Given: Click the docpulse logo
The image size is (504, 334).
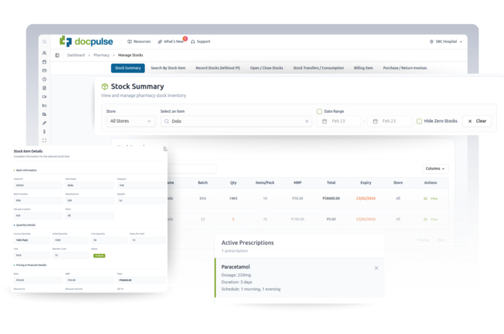Looking at the screenshot, I should point(86,42).
